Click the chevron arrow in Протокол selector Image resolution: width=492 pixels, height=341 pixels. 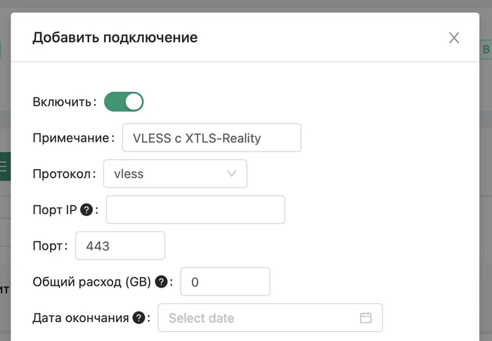click(x=232, y=174)
